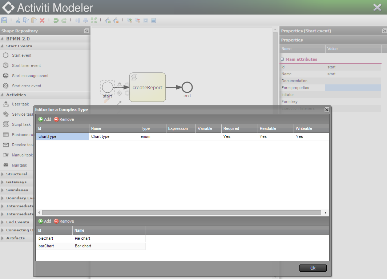Collapse the BPMN 2.0 group
This screenshot has height=279, width=387.
click(2, 39)
